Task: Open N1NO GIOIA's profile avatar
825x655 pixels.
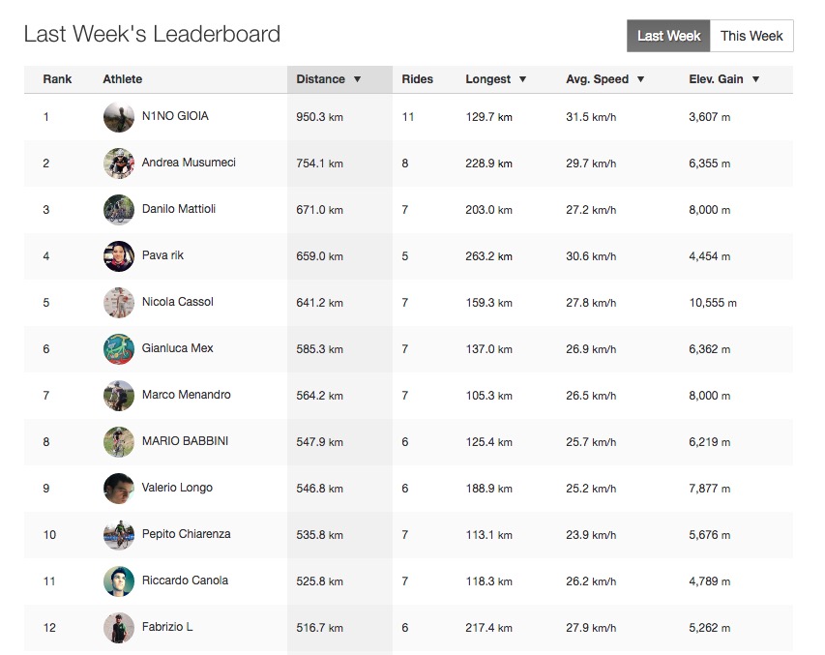Action: click(119, 117)
